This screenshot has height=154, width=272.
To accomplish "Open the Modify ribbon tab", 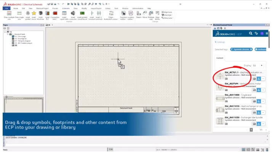I will pyautogui.click(x=84, y=8).
